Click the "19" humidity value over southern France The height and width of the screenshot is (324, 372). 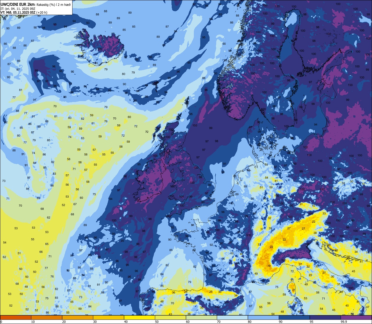(269, 266)
